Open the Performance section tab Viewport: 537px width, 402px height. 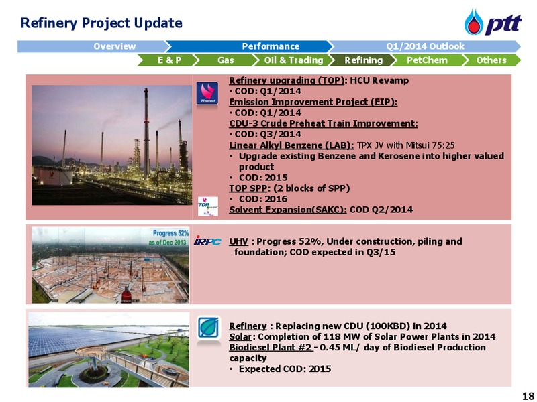point(249,46)
